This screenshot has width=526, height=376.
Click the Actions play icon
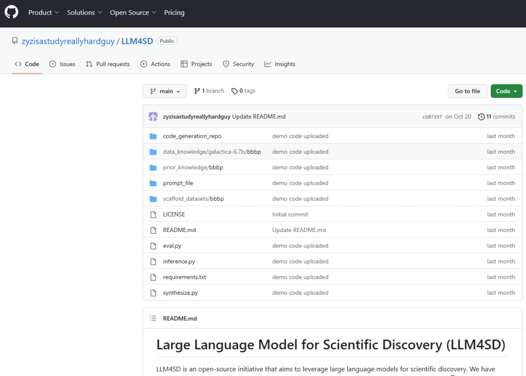coord(144,64)
